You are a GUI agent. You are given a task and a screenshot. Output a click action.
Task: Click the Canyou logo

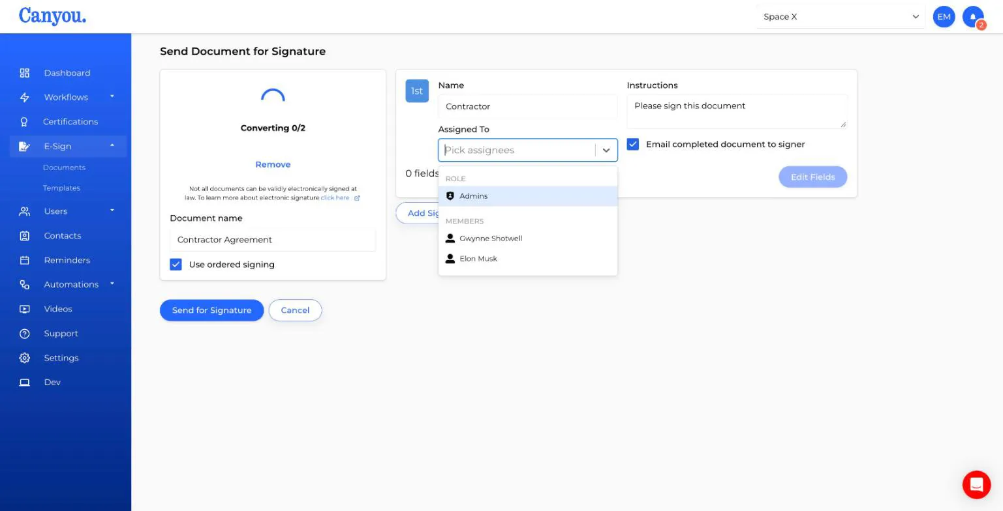pyautogui.click(x=52, y=16)
